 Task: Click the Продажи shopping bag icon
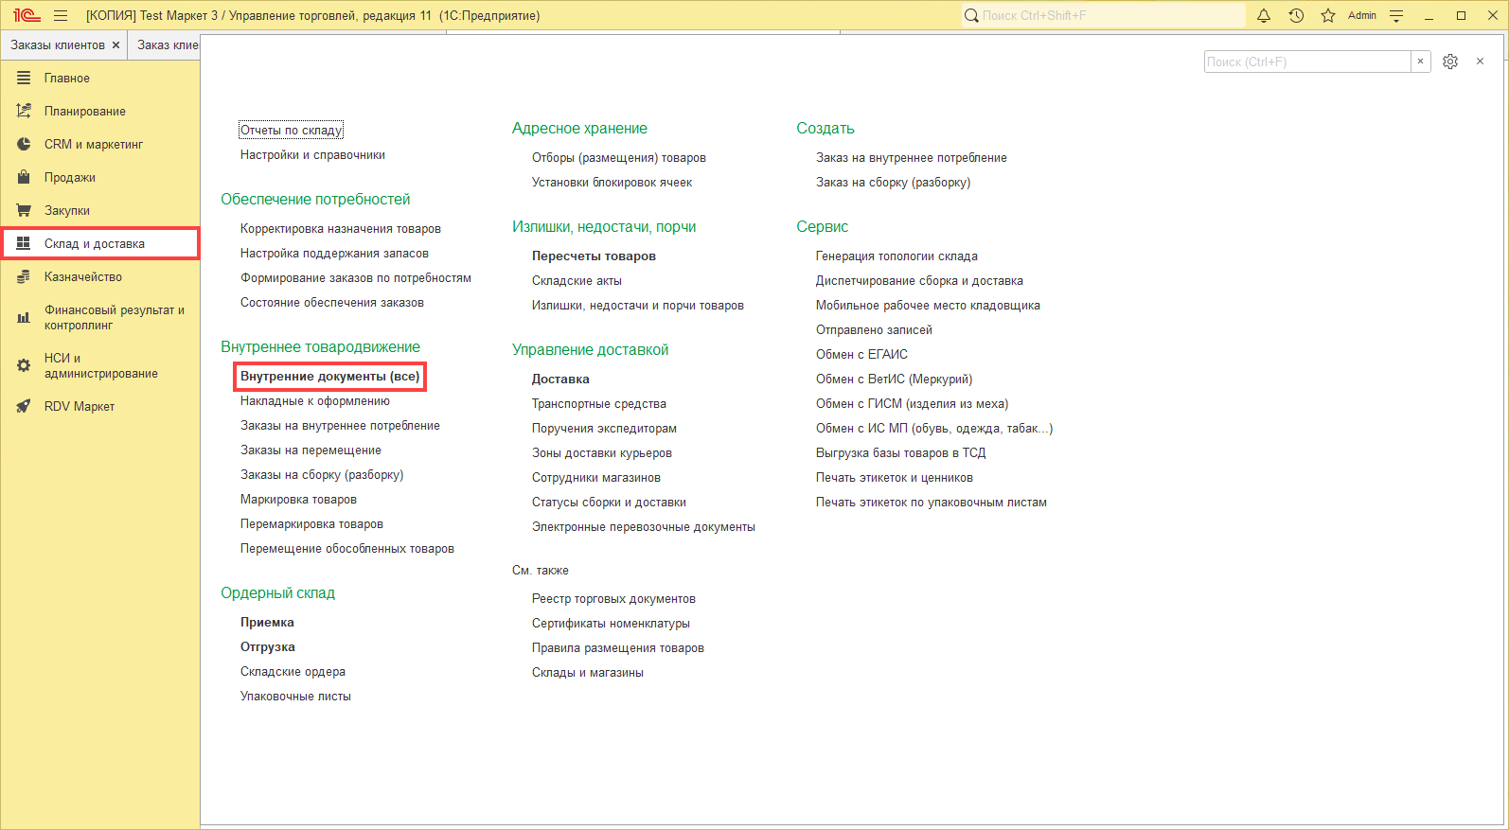pos(24,177)
